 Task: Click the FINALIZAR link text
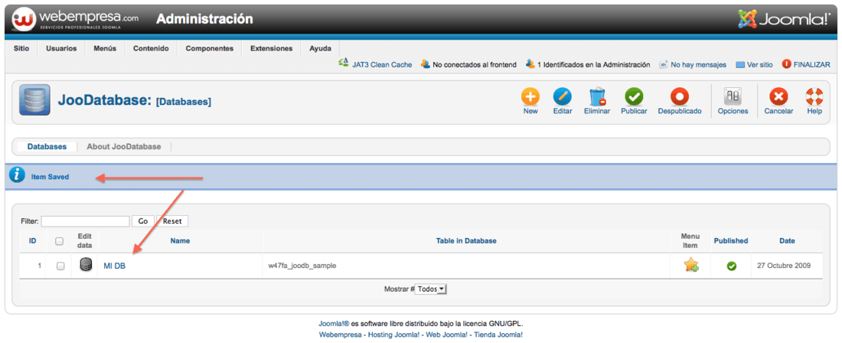pyautogui.click(x=812, y=64)
